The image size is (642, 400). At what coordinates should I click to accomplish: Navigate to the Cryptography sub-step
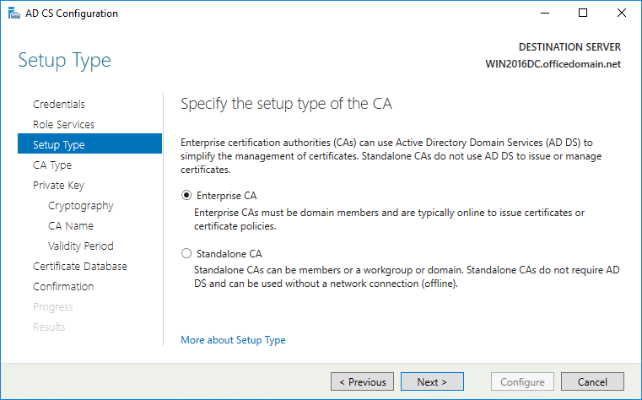[81, 205]
